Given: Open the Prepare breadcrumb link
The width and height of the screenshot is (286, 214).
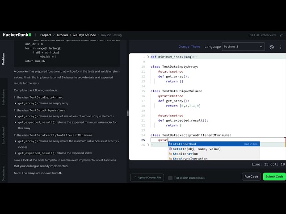Looking at the screenshot, I should pyautogui.click(x=46, y=35).
